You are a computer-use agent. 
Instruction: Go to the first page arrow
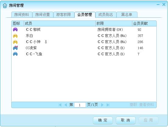click(60, 105)
